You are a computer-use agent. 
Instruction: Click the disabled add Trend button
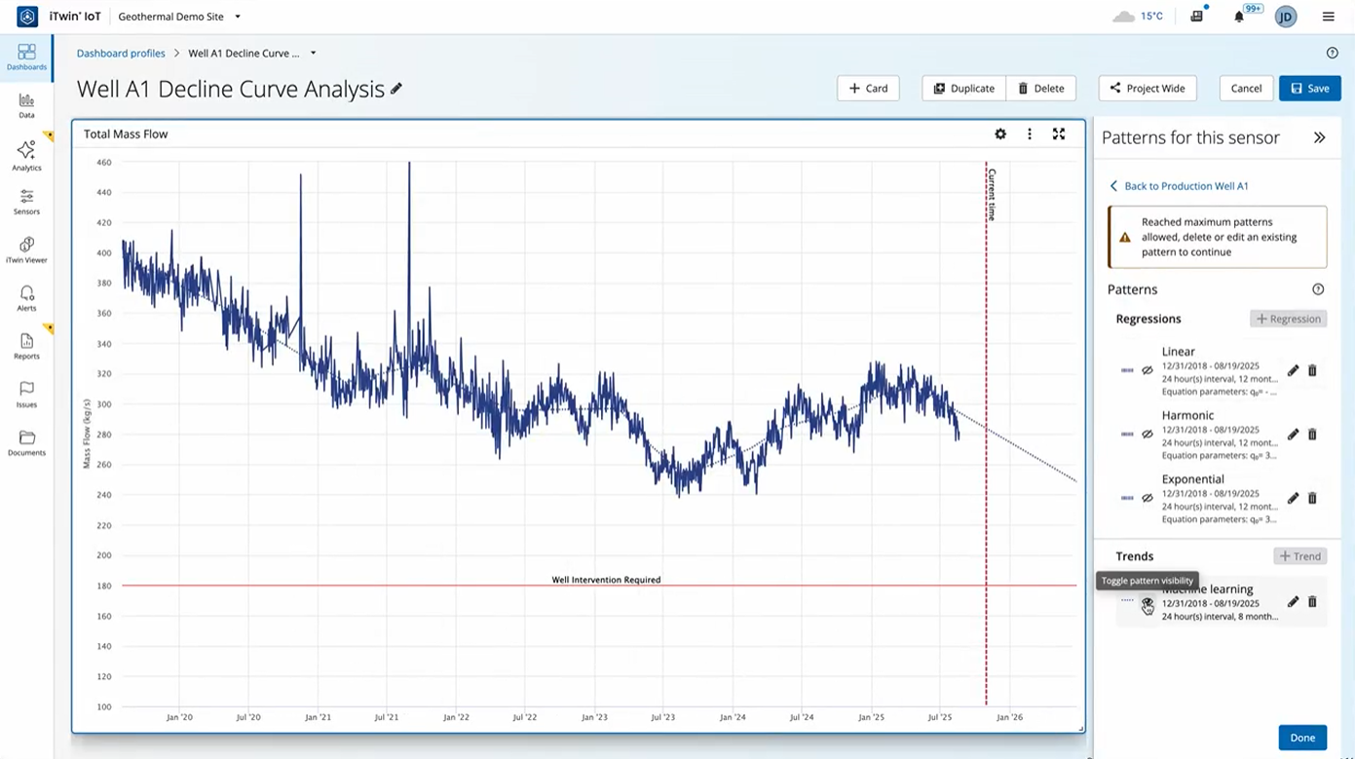point(1299,556)
